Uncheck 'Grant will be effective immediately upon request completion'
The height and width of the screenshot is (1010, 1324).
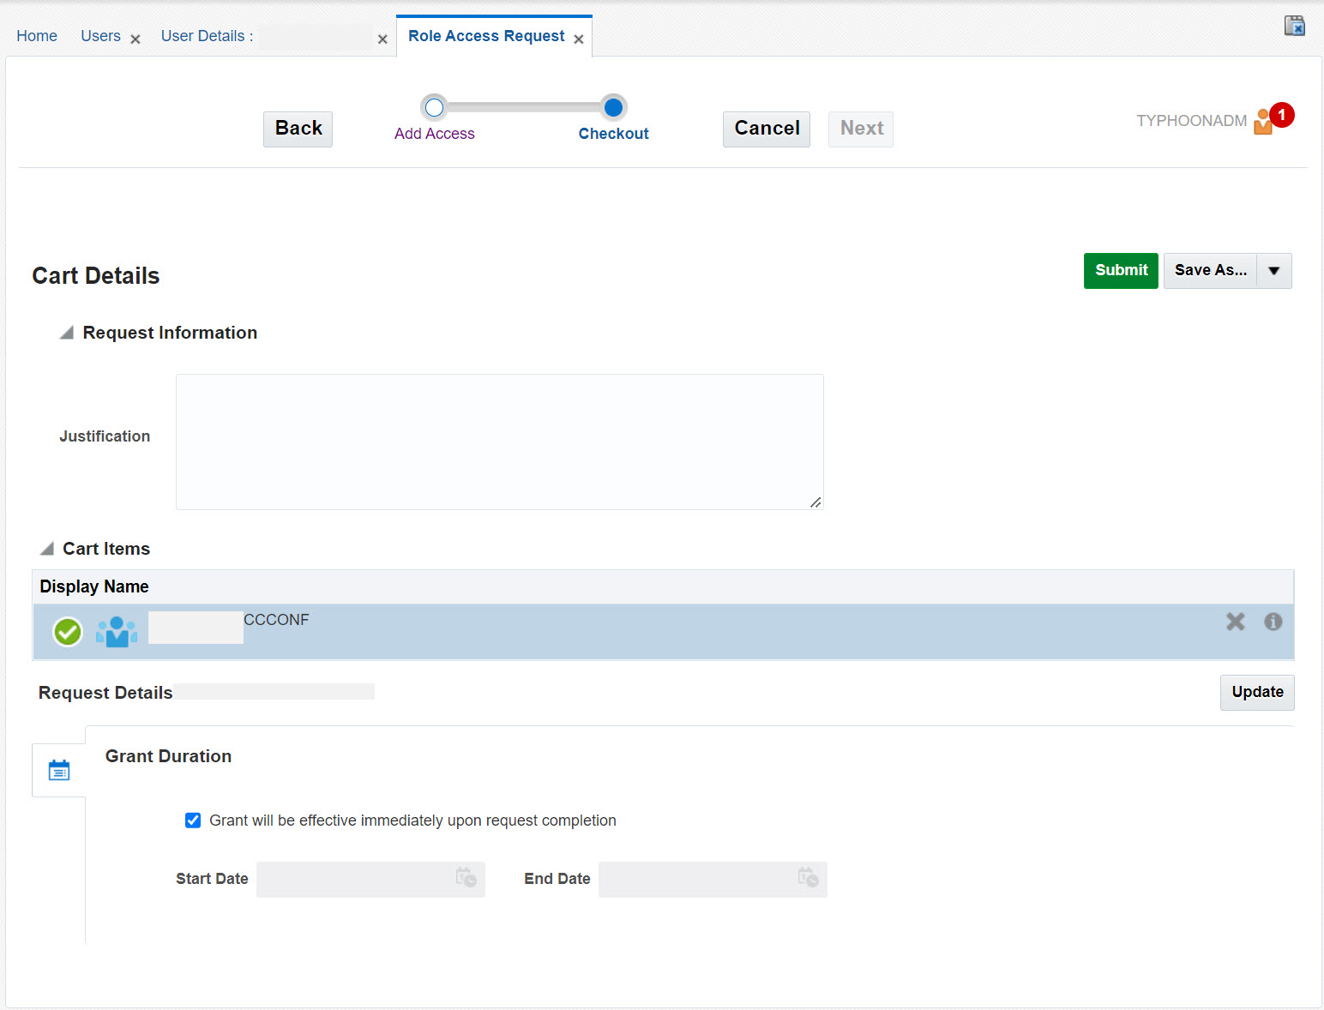193,821
